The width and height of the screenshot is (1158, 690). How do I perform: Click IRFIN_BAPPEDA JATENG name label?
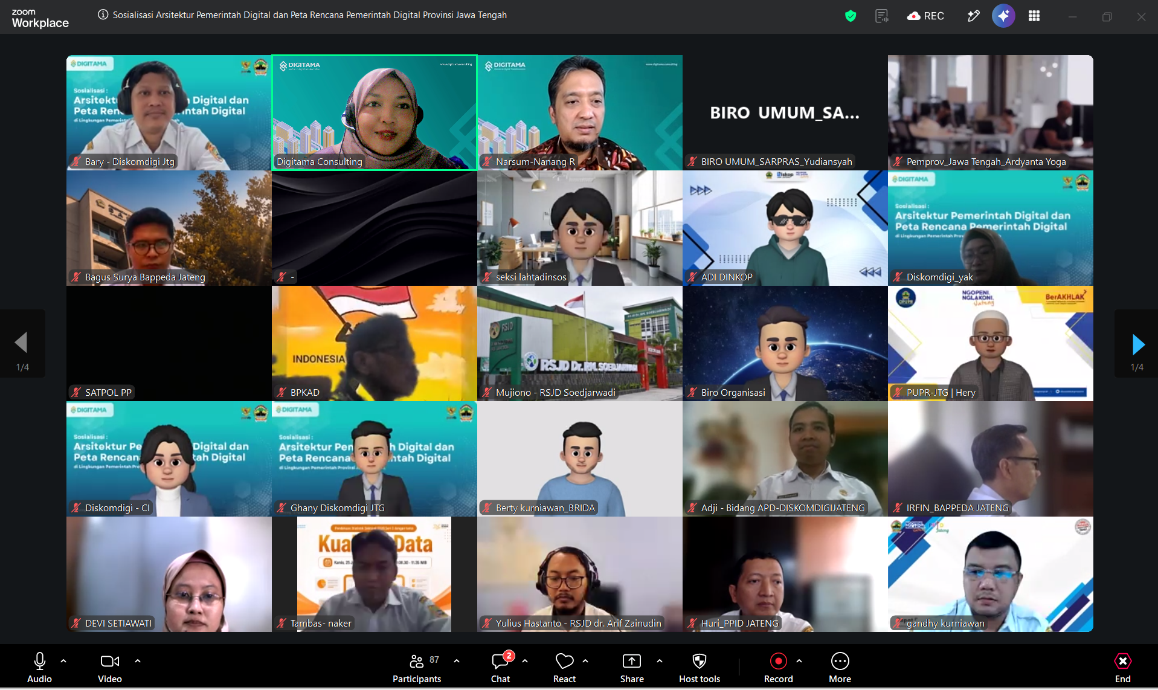click(957, 508)
